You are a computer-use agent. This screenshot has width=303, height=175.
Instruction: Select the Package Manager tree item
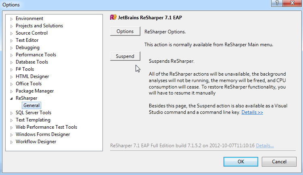[x=35, y=91]
